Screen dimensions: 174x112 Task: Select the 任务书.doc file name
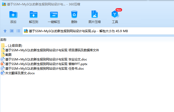(x=45, y=69)
